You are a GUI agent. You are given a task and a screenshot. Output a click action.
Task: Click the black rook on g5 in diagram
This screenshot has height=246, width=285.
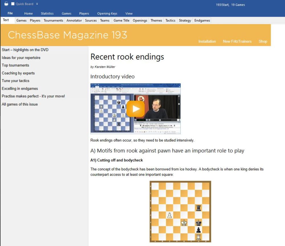[198, 208]
